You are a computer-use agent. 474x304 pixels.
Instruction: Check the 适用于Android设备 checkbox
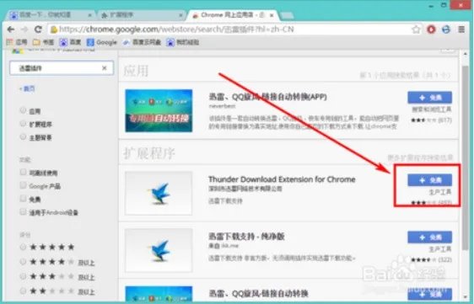(23, 212)
